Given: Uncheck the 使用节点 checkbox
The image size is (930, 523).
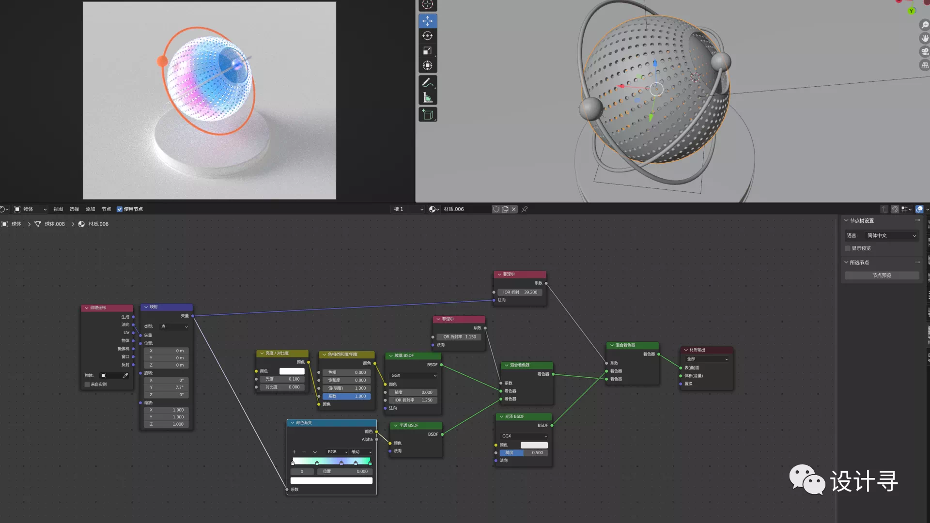Looking at the screenshot, I should [120, 209].
